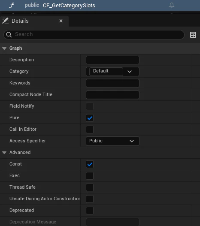Open the property matrix view options icon
The height and width of the screenshot is (226, 200).
point(193,35)
